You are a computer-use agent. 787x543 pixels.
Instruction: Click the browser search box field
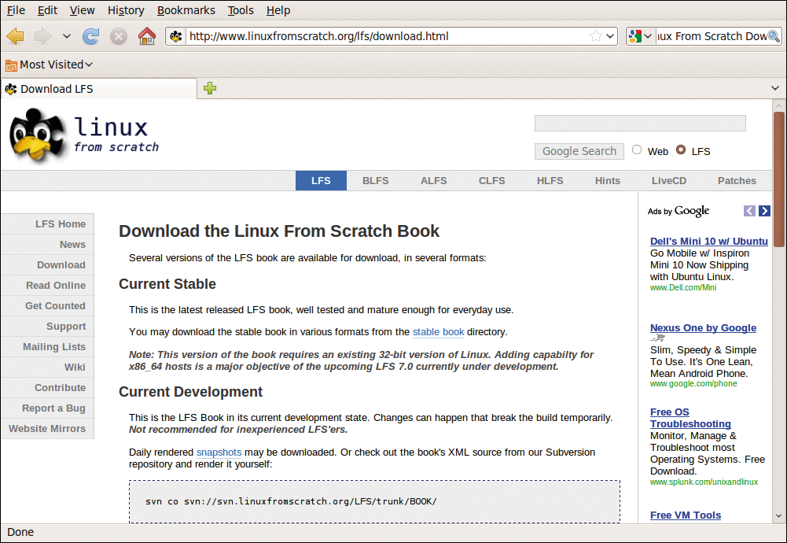click(x=712, y=36)
